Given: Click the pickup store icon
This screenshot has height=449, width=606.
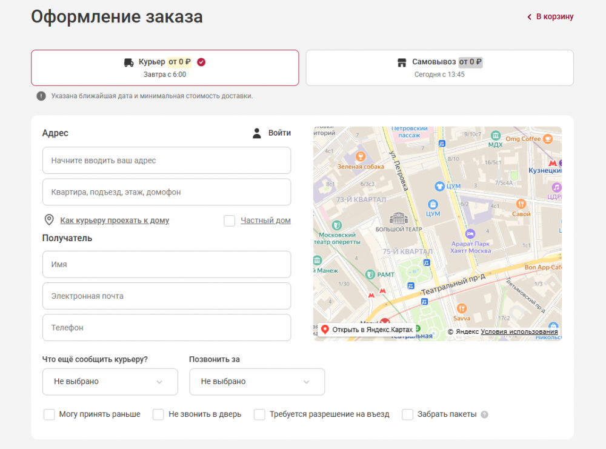Looking at the screenshot, I should 402,62.
